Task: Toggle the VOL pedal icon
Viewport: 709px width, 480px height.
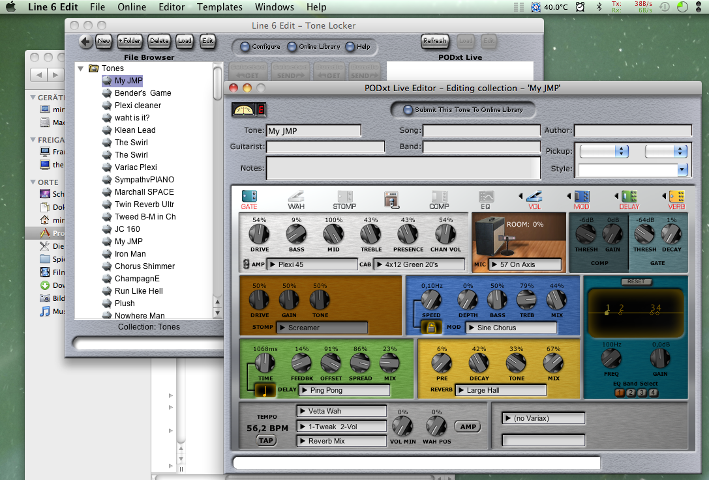Action: click(534, 197)
